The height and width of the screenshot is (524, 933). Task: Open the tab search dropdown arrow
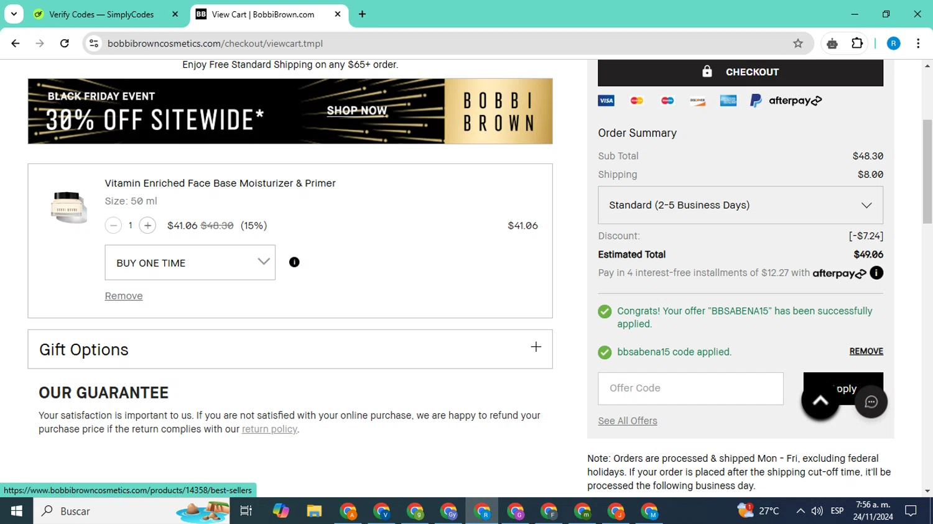(x=14, y=14)
